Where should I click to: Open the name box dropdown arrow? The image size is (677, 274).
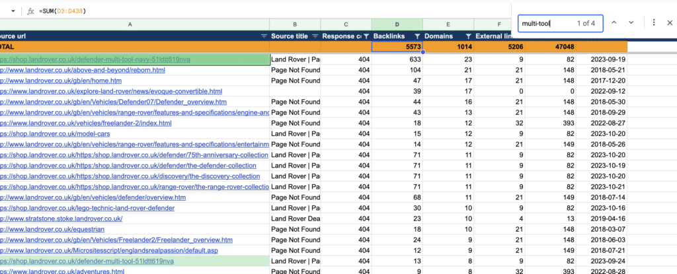tap(13, 11)
